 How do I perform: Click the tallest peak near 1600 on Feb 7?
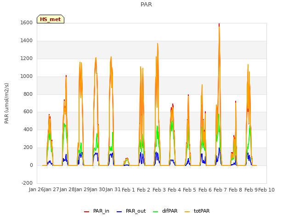[219, 24]
